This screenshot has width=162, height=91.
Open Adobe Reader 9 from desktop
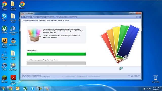(13, 80)
